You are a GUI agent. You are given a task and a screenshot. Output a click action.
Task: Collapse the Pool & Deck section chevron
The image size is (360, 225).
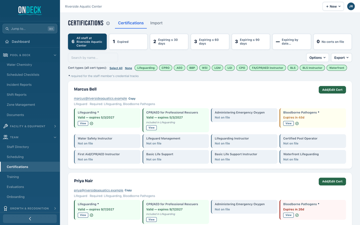(x=55, y=55)
